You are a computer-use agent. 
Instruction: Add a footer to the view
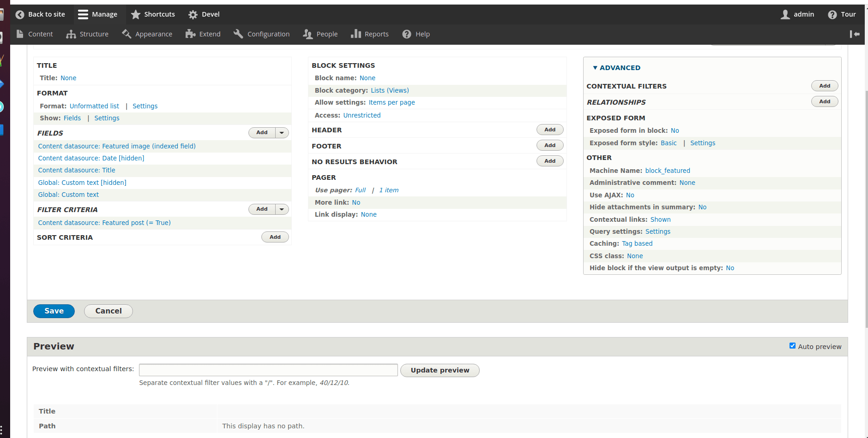[550, 146]
